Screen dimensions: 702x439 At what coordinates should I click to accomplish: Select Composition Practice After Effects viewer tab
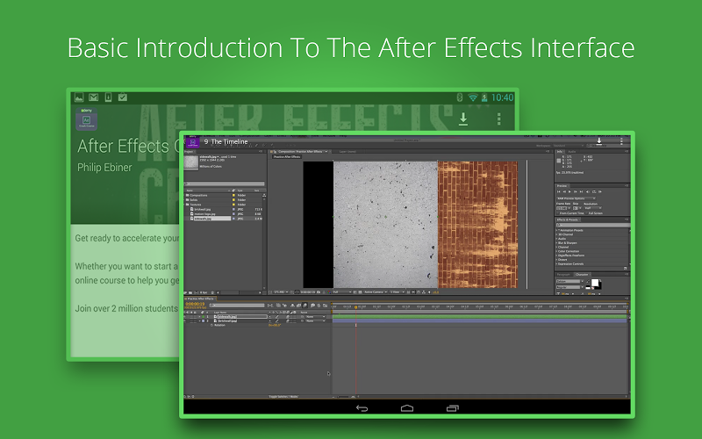coord(299,151)
